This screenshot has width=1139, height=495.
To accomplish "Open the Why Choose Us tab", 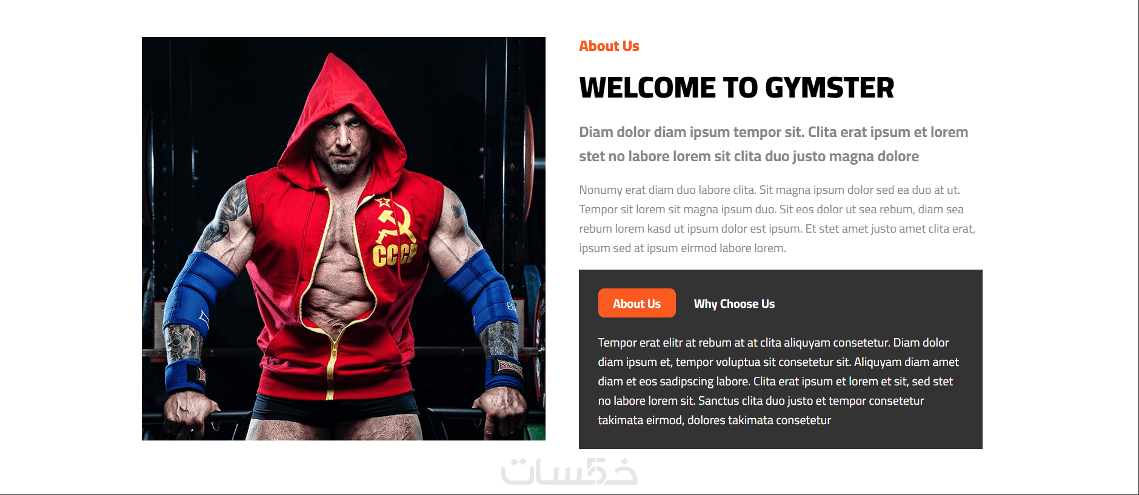I will (x=734, y=304).
